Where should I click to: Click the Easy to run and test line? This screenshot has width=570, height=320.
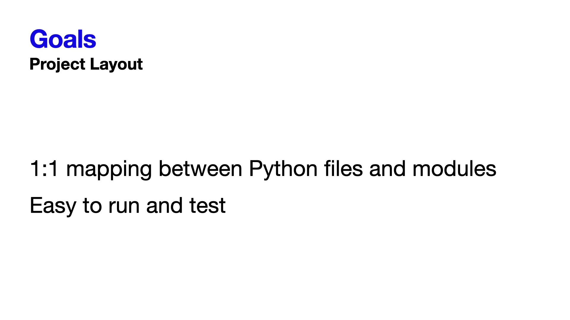[x=128, y=207]
